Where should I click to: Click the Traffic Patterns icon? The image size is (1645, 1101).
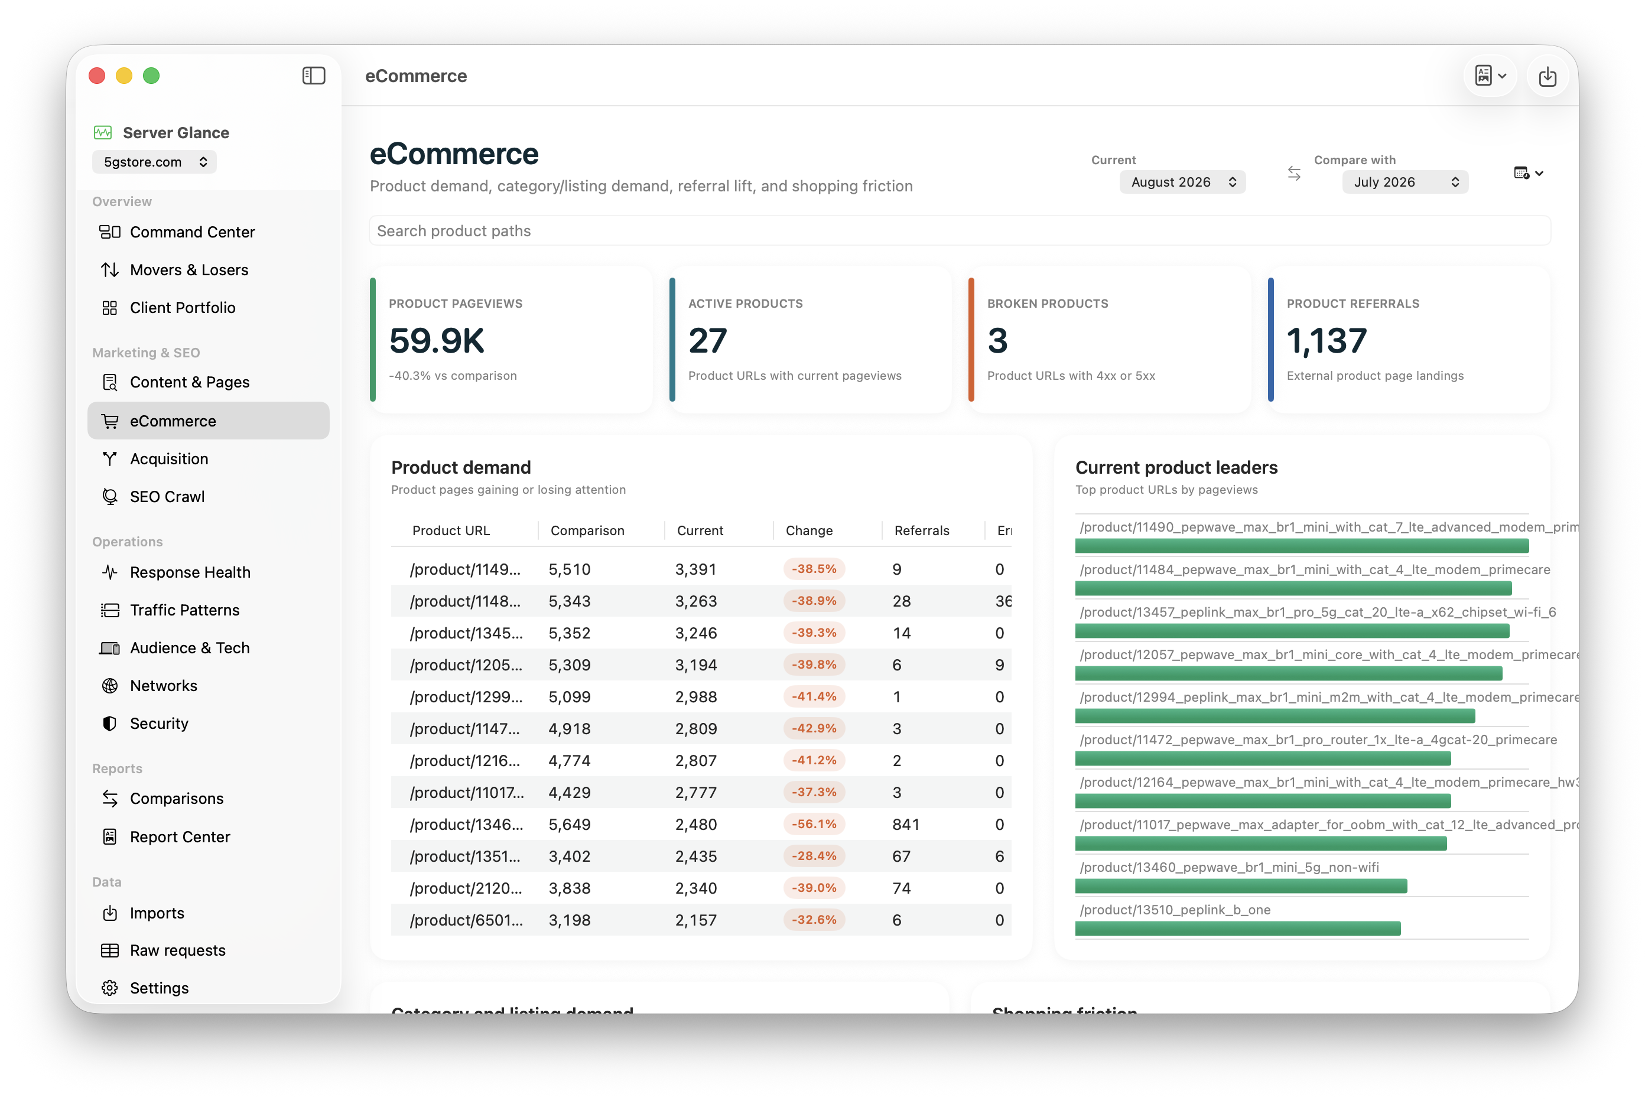coord(109,610)
